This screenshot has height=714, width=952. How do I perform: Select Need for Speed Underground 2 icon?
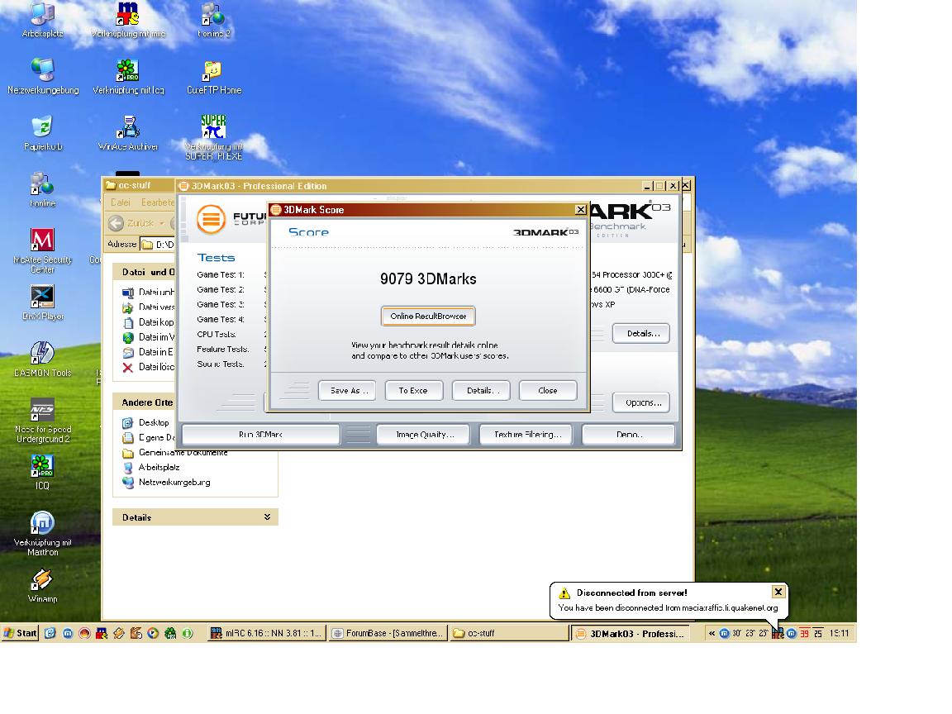click(42, 420)
